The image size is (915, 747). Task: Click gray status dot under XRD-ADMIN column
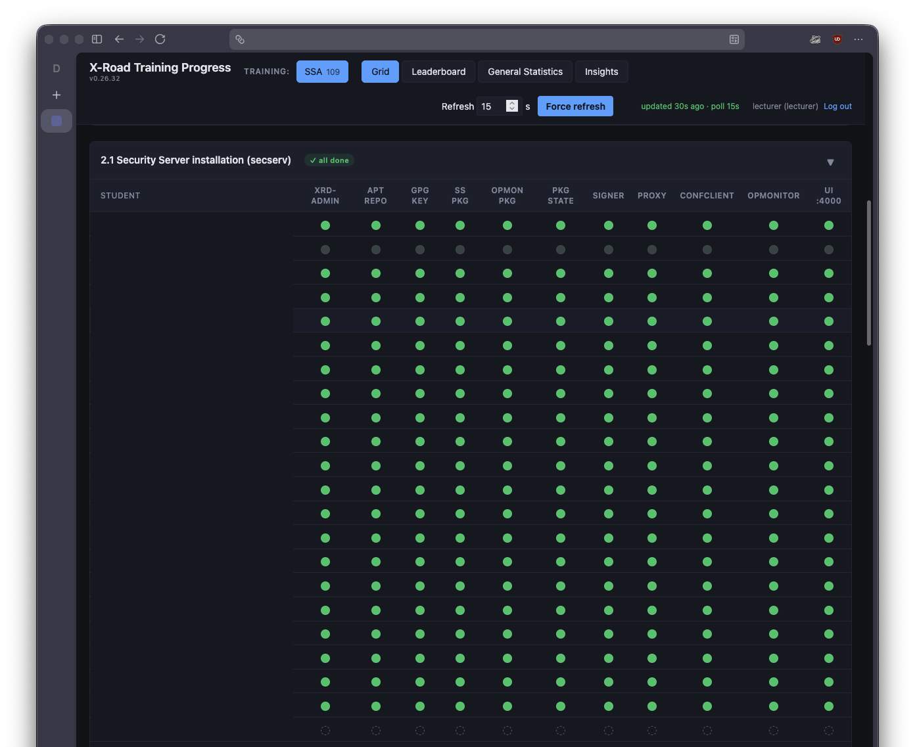click(325, 250)
